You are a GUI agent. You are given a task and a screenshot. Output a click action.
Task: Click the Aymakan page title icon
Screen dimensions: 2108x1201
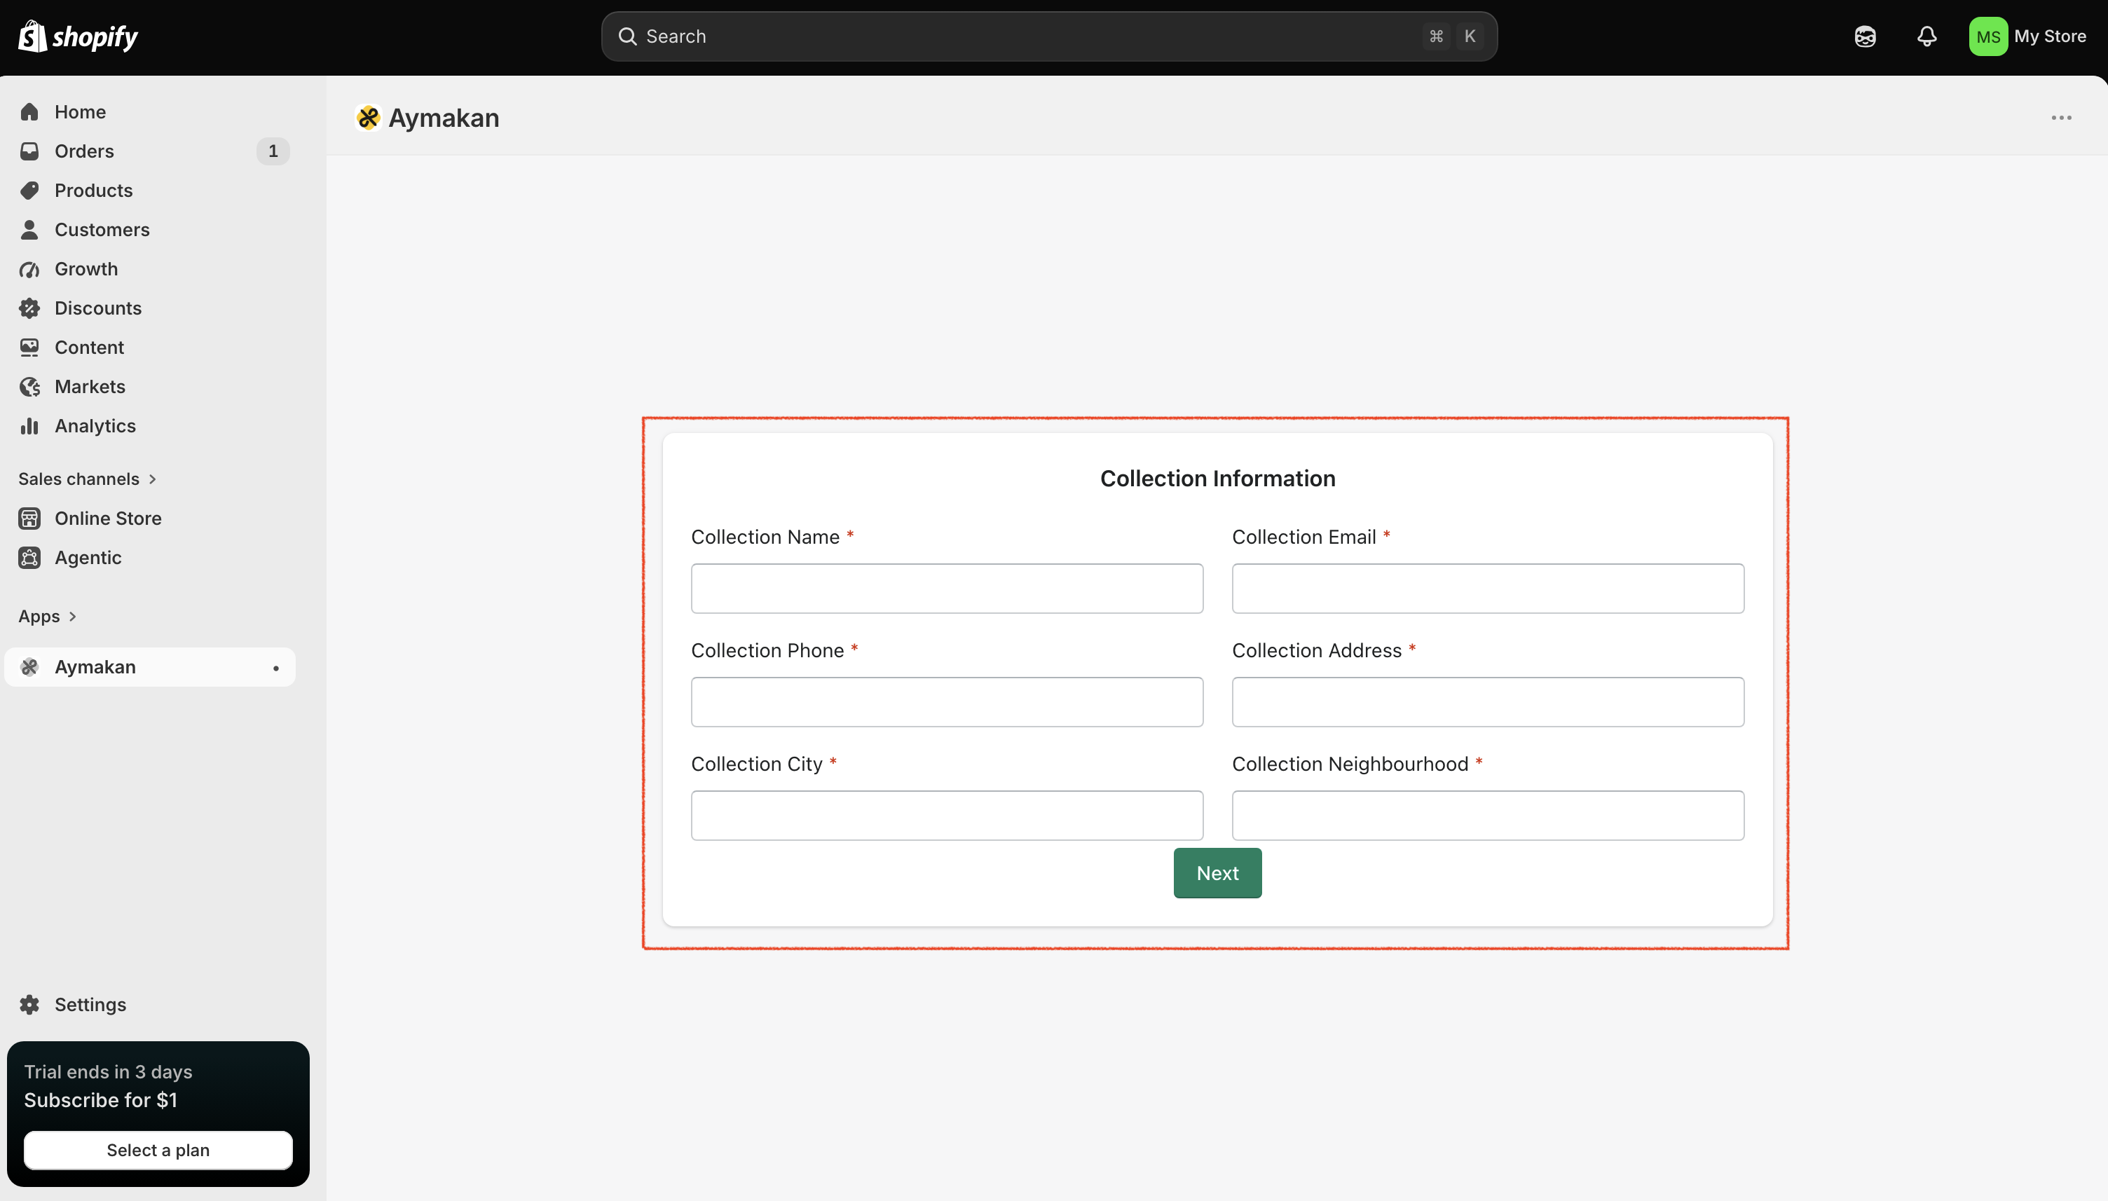pos(368,118)
